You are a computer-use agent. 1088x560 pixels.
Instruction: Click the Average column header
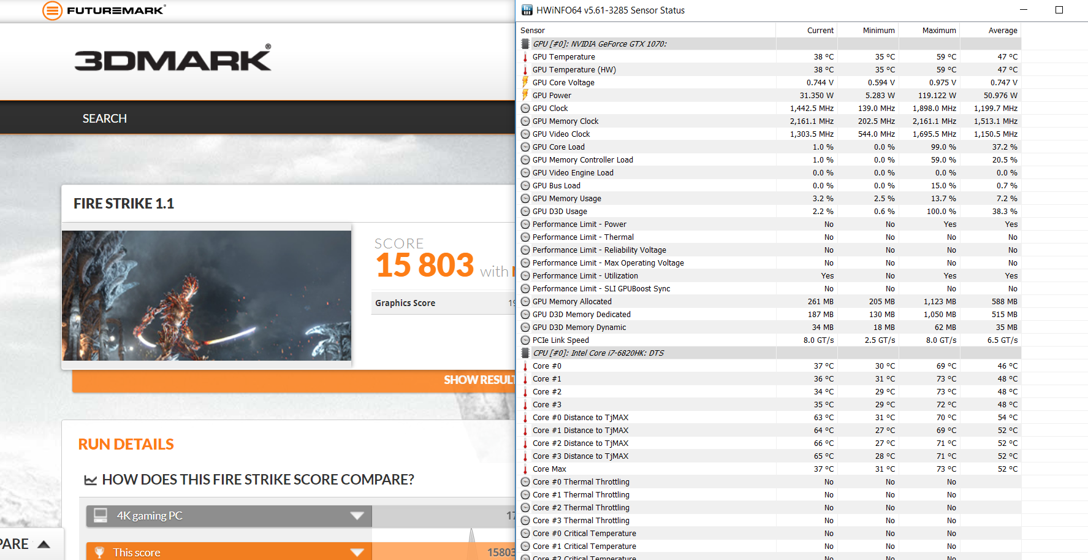[x=991, y=30]
